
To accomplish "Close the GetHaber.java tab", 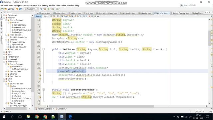I will [169, 13].
